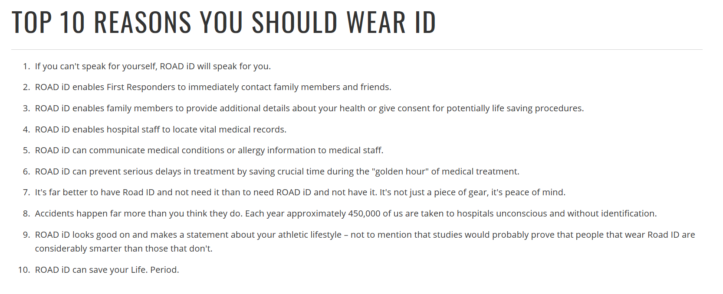Click the allergy information reason
The image size is (723, 294).
point(209,150)
